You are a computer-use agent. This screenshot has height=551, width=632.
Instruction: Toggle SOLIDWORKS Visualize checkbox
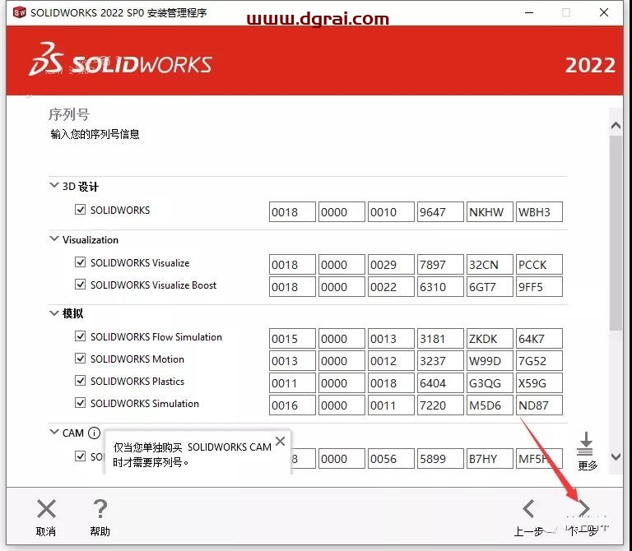click(80, 262)
